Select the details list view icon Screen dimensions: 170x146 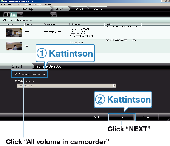(x=13, y=15)
